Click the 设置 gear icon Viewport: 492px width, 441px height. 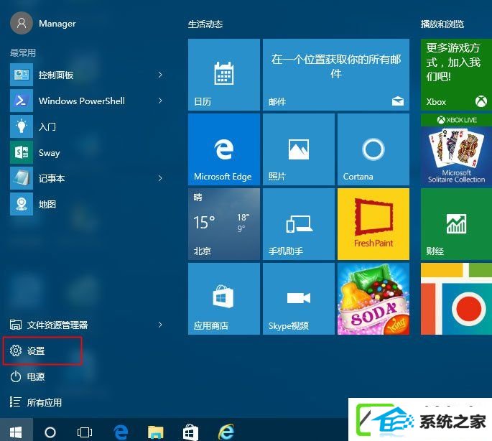point(16,351)
